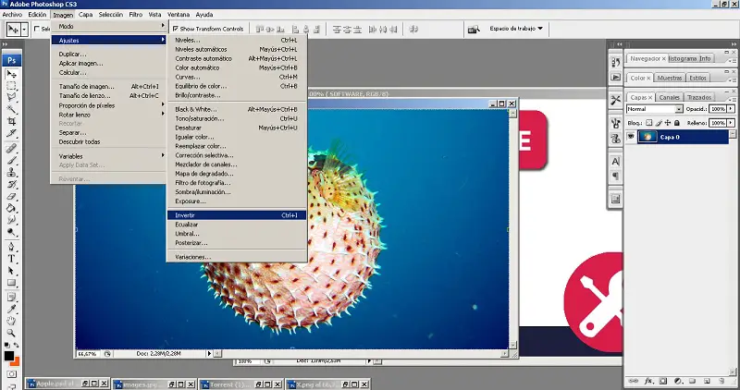Select the Rectangle shape tool

pos(11,283)
